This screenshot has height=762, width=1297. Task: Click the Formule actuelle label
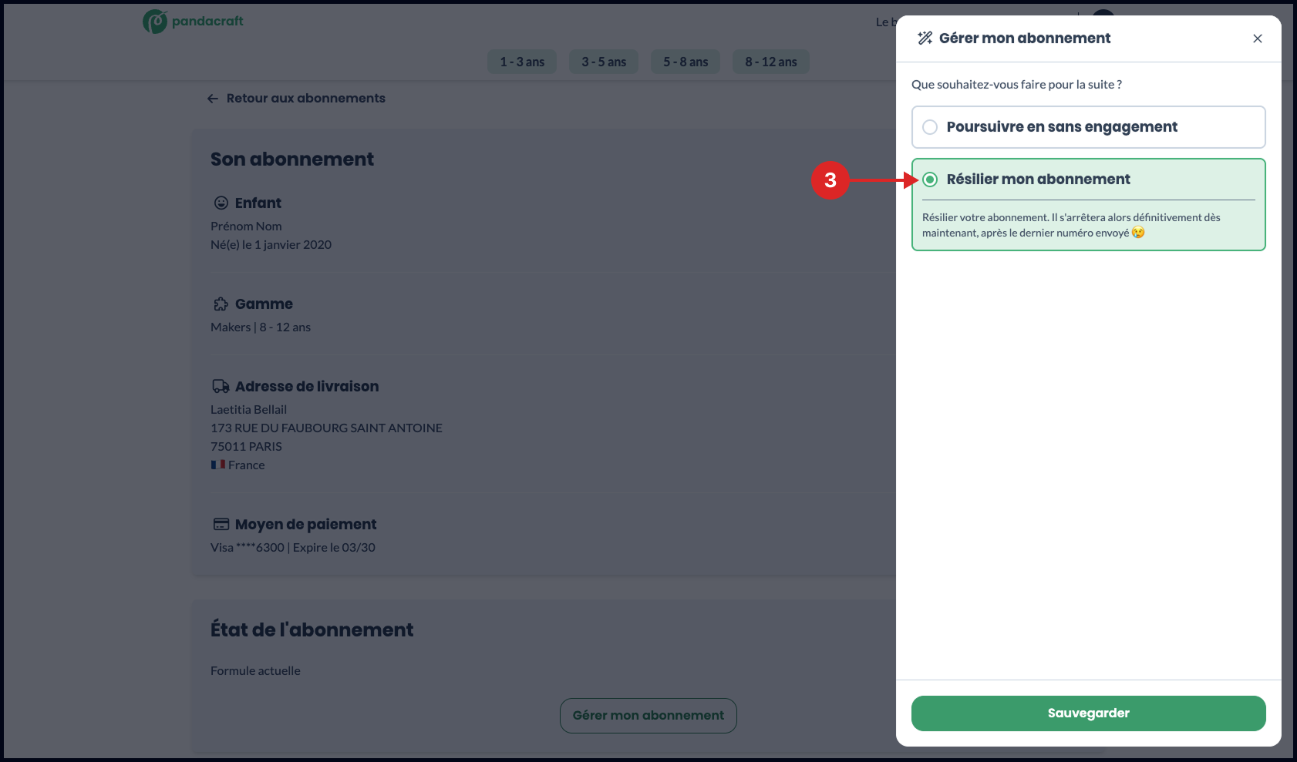tap(255, 671)
